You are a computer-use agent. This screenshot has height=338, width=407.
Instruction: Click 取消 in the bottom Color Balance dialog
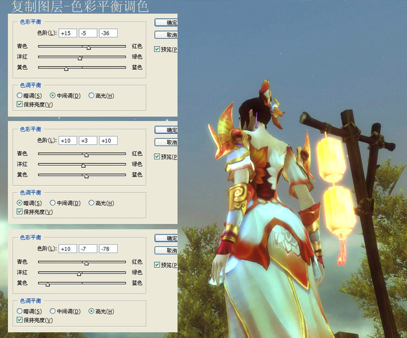pos(166,251)
